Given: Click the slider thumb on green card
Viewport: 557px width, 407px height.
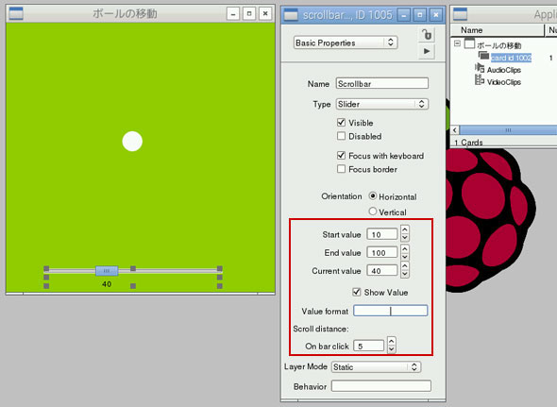Looking at the screenshot, I should (107, 271).
